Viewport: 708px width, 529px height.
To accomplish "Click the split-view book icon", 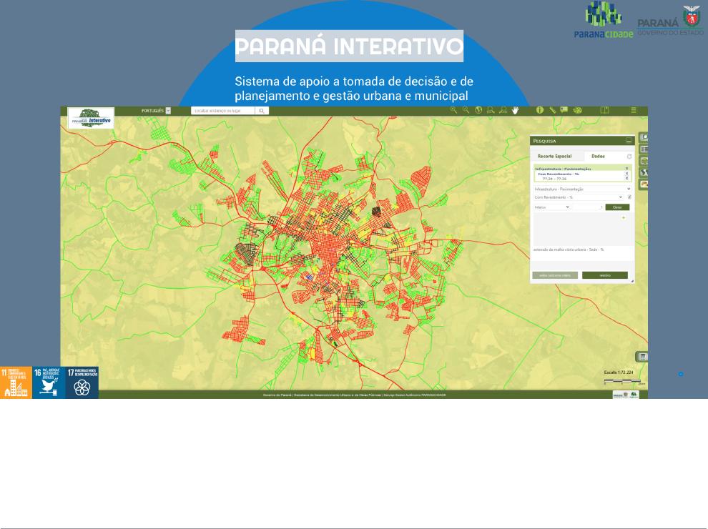I will coord(604,111).
